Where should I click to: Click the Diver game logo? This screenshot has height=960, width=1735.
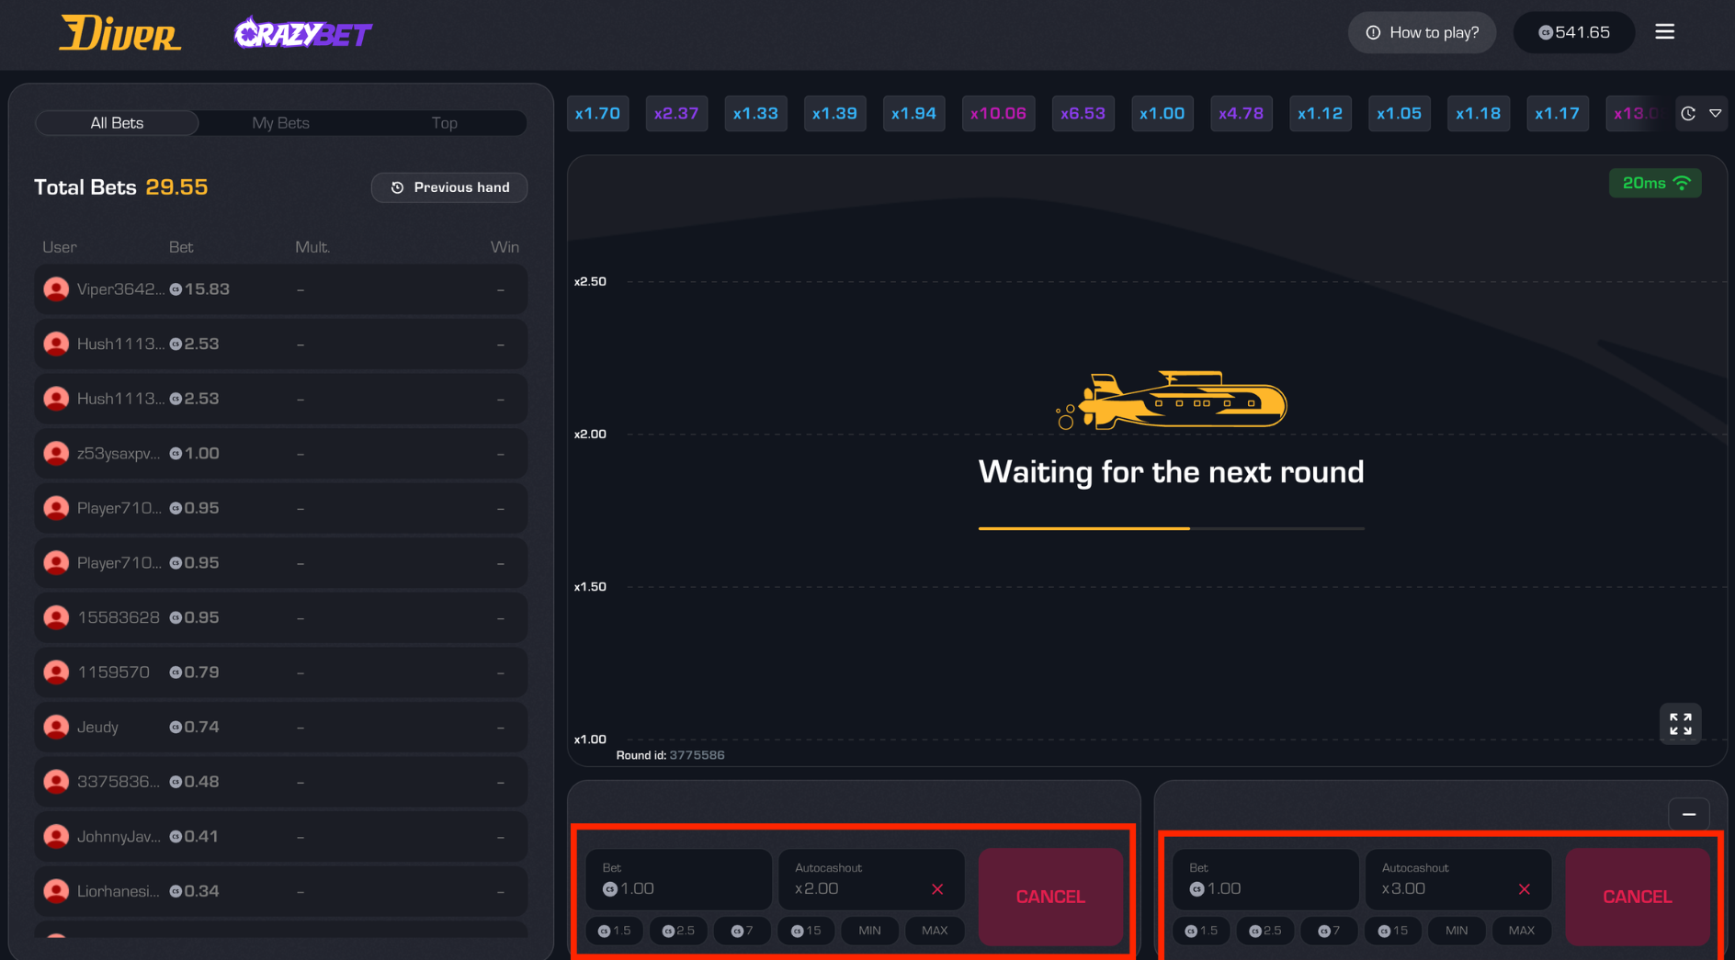(120, 34)
